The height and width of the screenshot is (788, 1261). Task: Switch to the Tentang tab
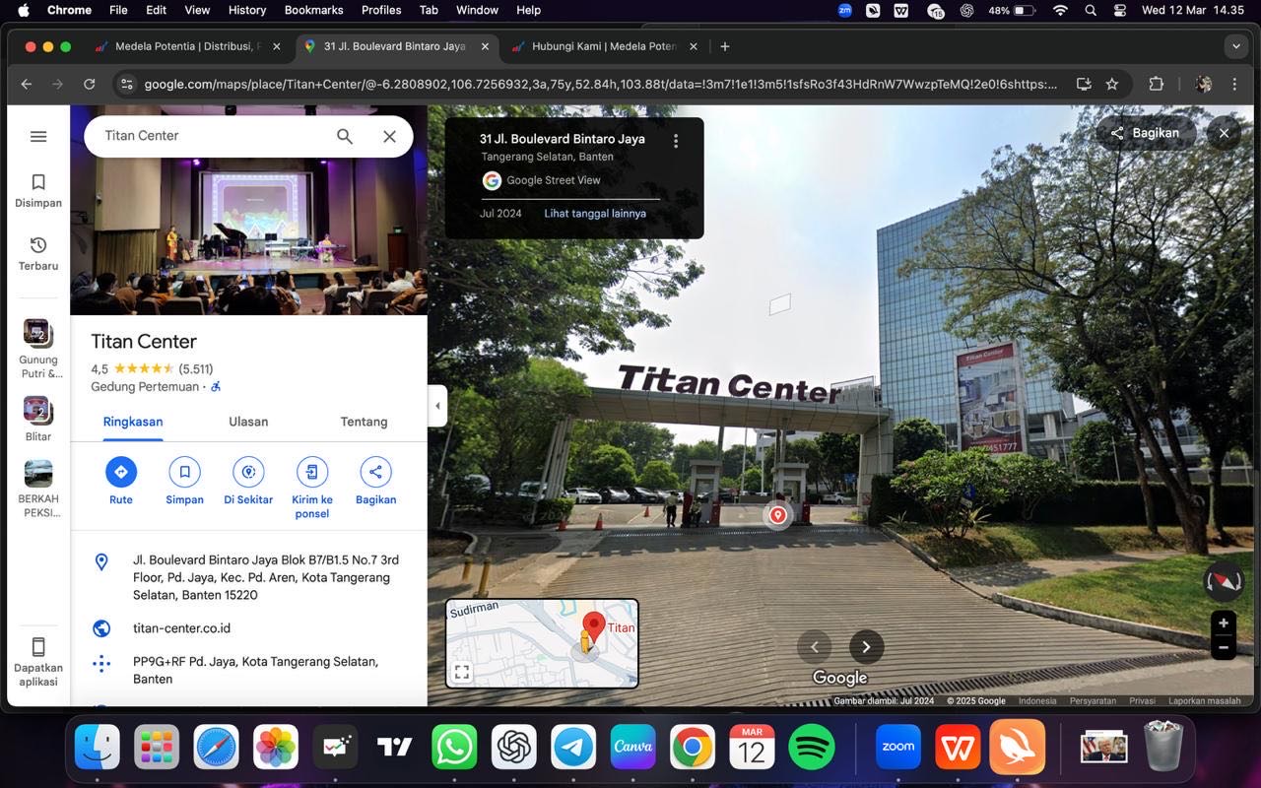(x=364, y=422)
